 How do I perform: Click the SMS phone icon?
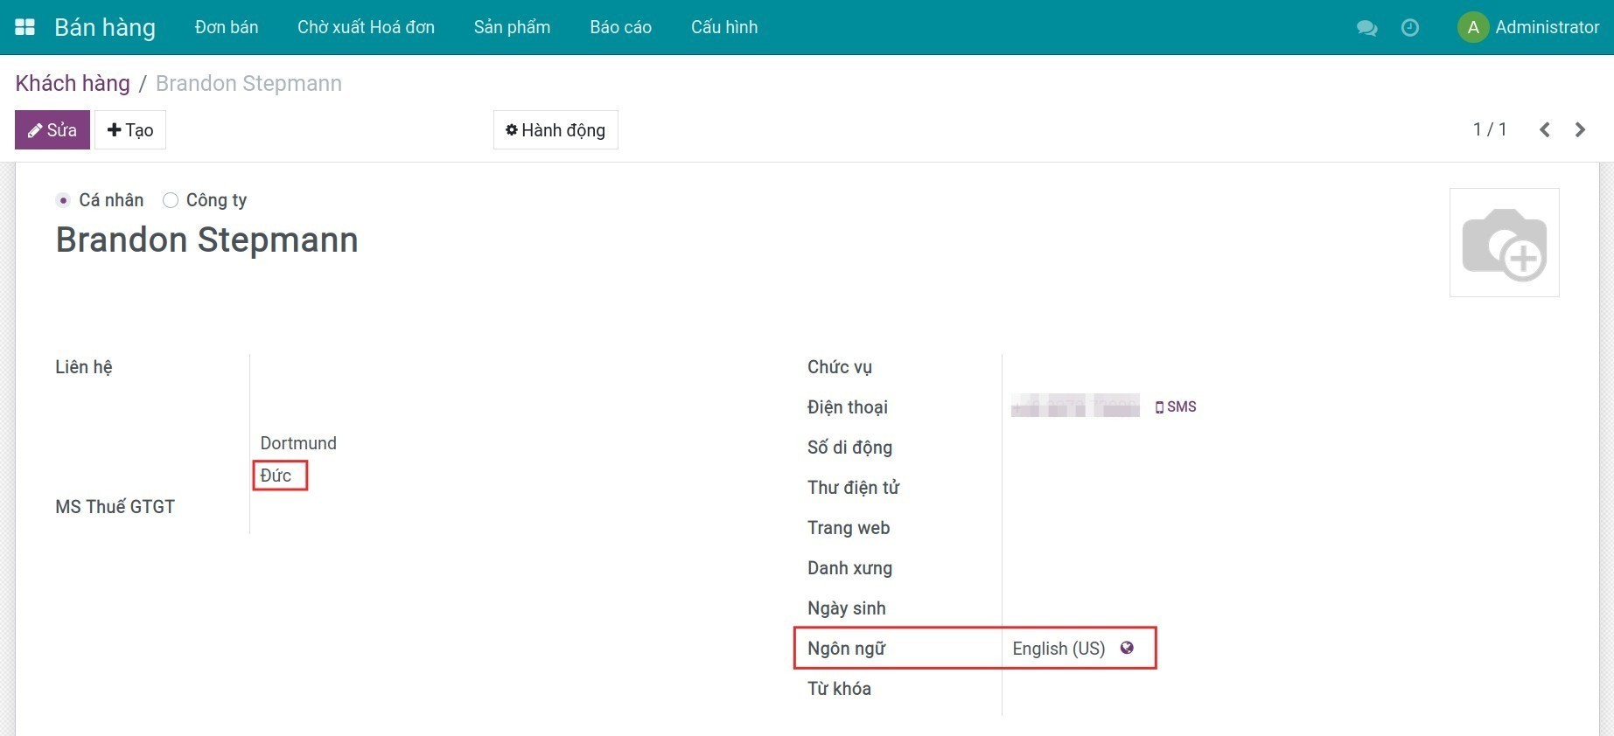(x=1160, y=407)
